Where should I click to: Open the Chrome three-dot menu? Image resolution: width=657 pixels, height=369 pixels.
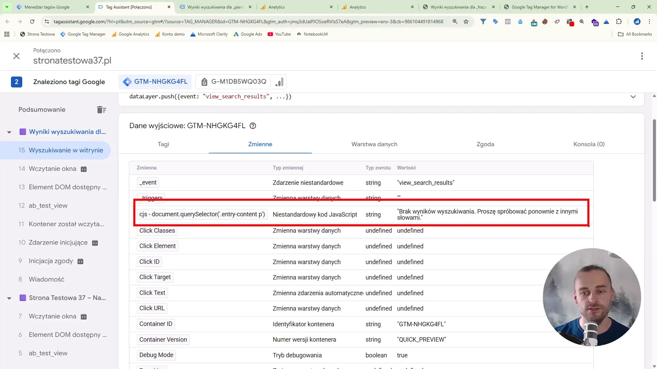click(x=649, y=22)
